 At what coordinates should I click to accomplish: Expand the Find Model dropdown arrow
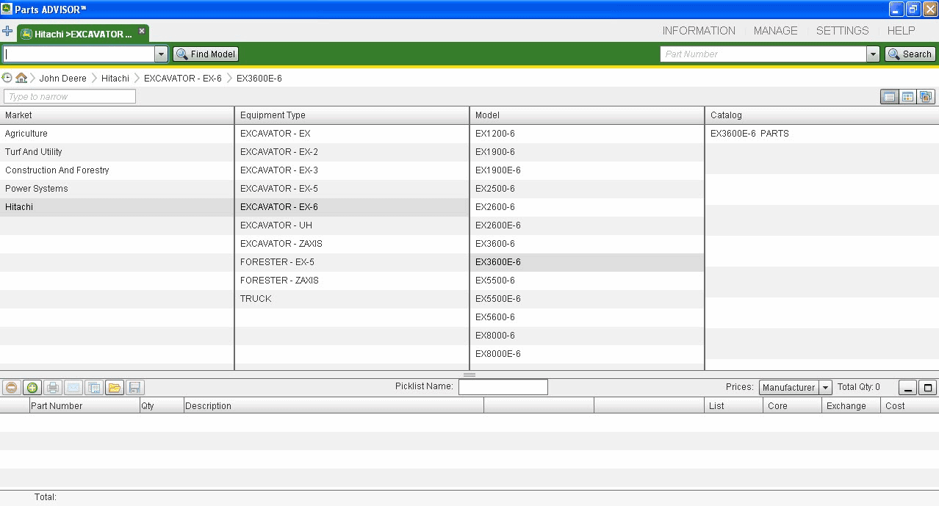(161, 54)
